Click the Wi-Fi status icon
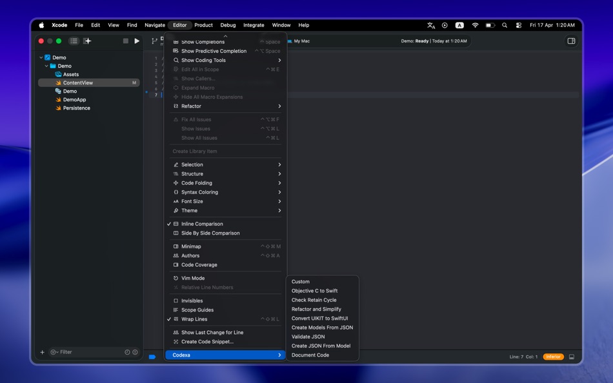The height and width of the screenshot is (383, 613). (x=475, y=25)
